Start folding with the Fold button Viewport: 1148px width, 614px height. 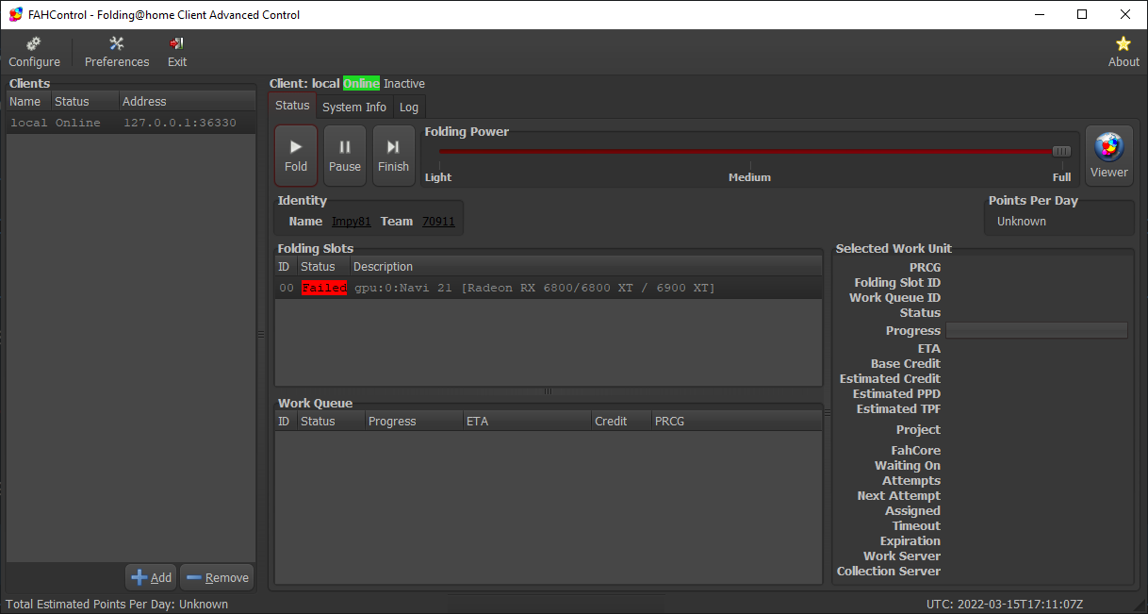296,156
